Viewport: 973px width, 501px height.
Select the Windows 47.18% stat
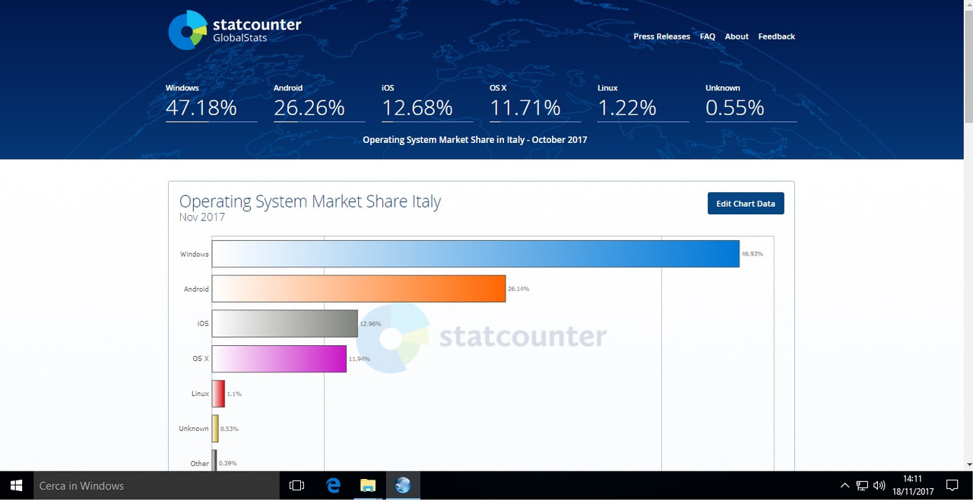pos(211,102)
